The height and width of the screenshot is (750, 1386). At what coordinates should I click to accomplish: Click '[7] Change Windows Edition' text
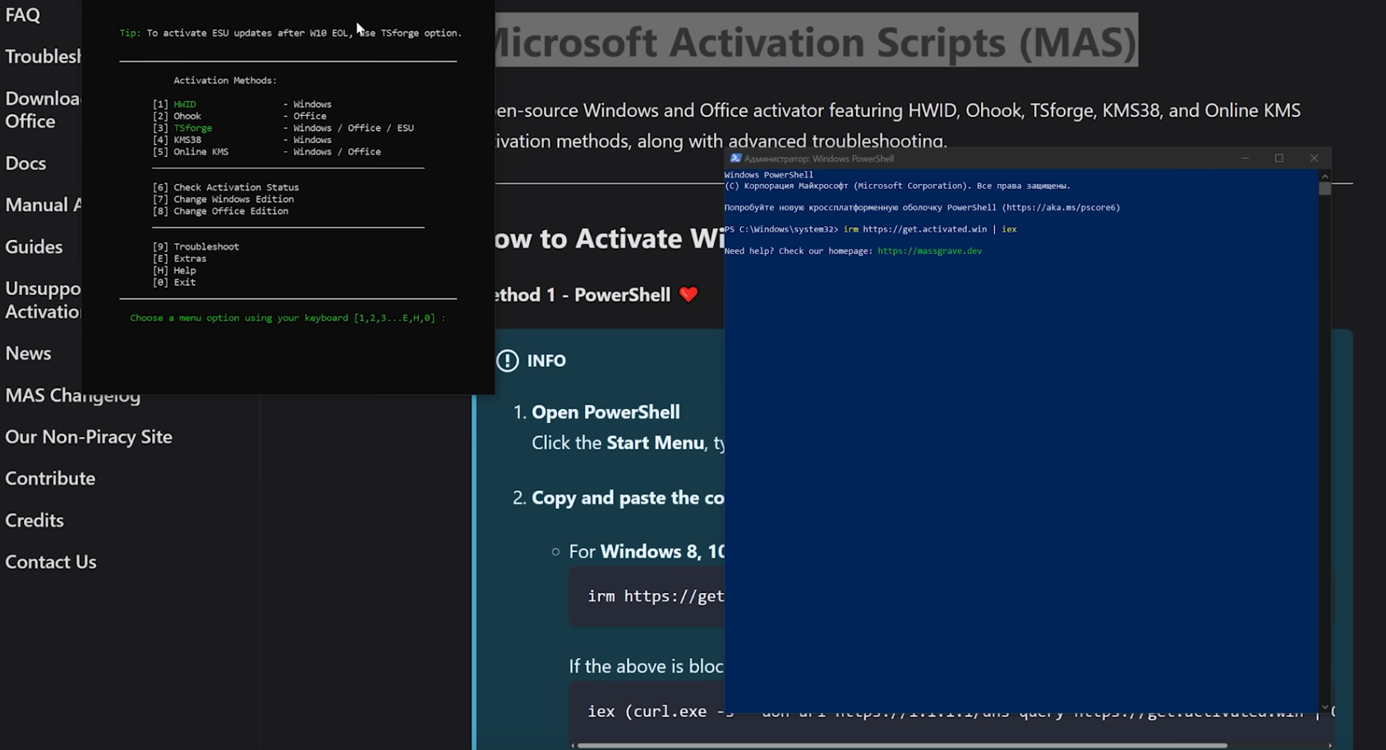223,200
